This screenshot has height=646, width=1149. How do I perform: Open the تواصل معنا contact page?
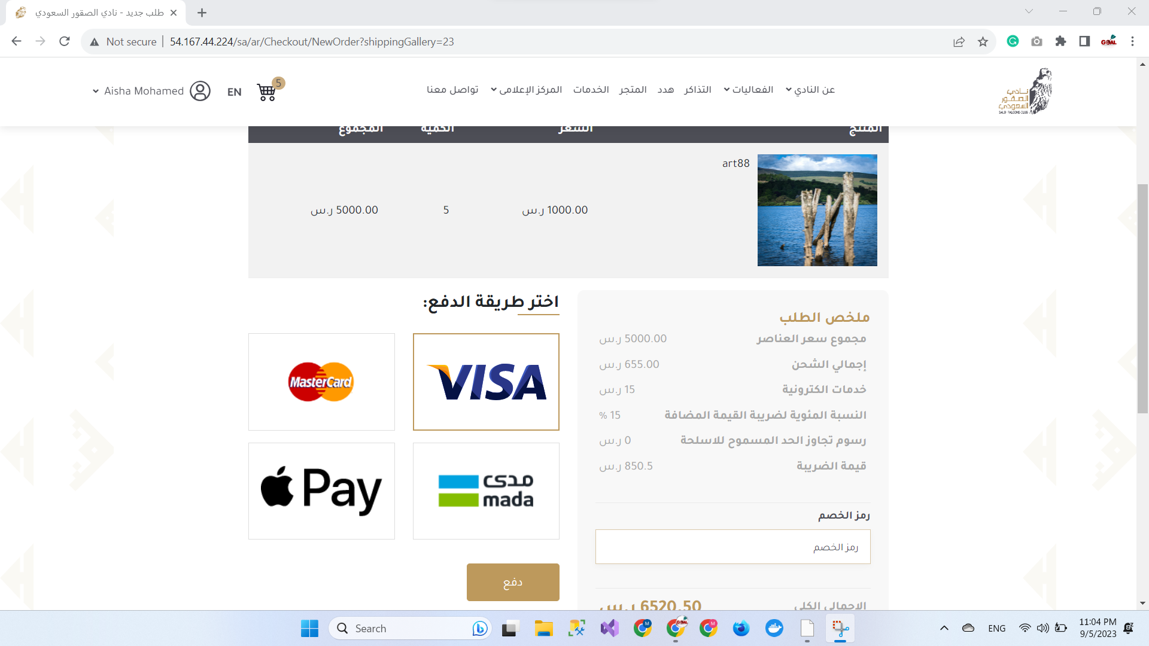click(452, 90)
